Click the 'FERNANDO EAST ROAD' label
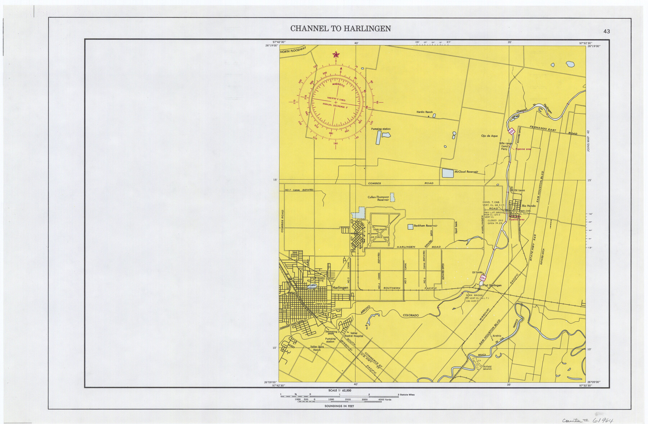This screenshot has height=424, width=648. click(x=553, y=130)
